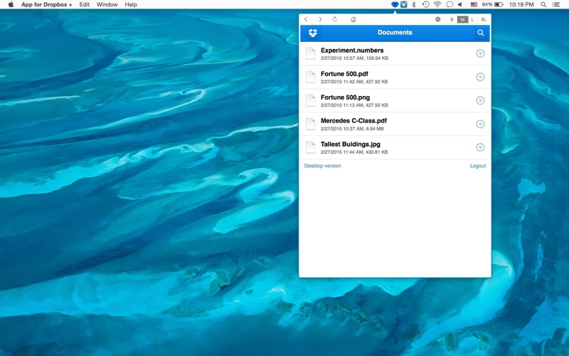This screenshot has height=356, width=569.
Task: Click the back navigation arrow
Action: (306, 20)
